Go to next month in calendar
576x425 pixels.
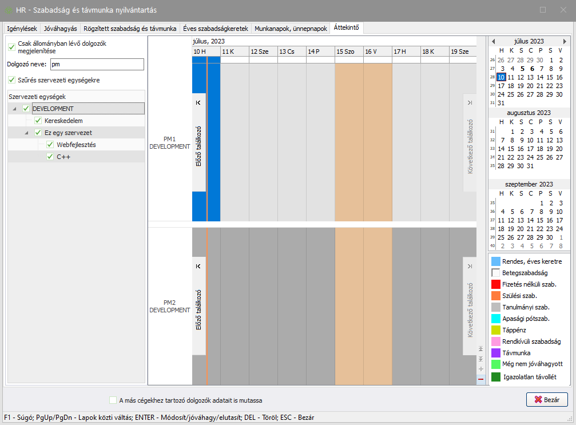[565, 41]
